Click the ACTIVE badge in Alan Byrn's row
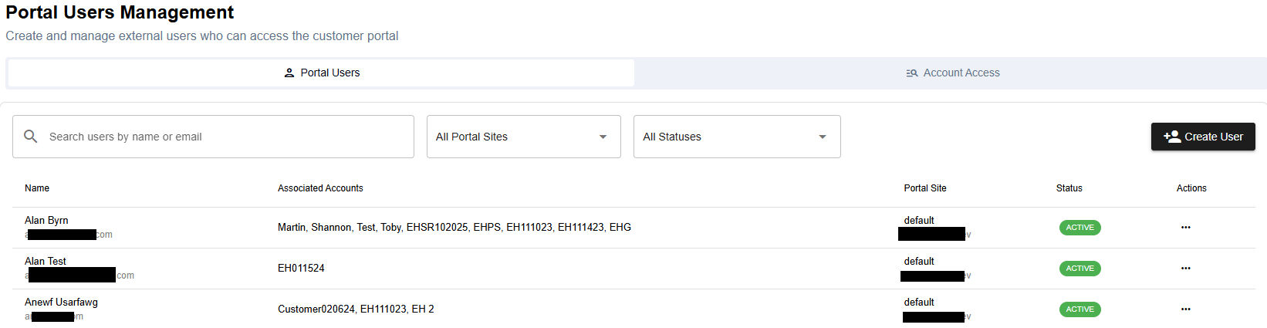The image size is (1267, 328). click(1079, 228)
